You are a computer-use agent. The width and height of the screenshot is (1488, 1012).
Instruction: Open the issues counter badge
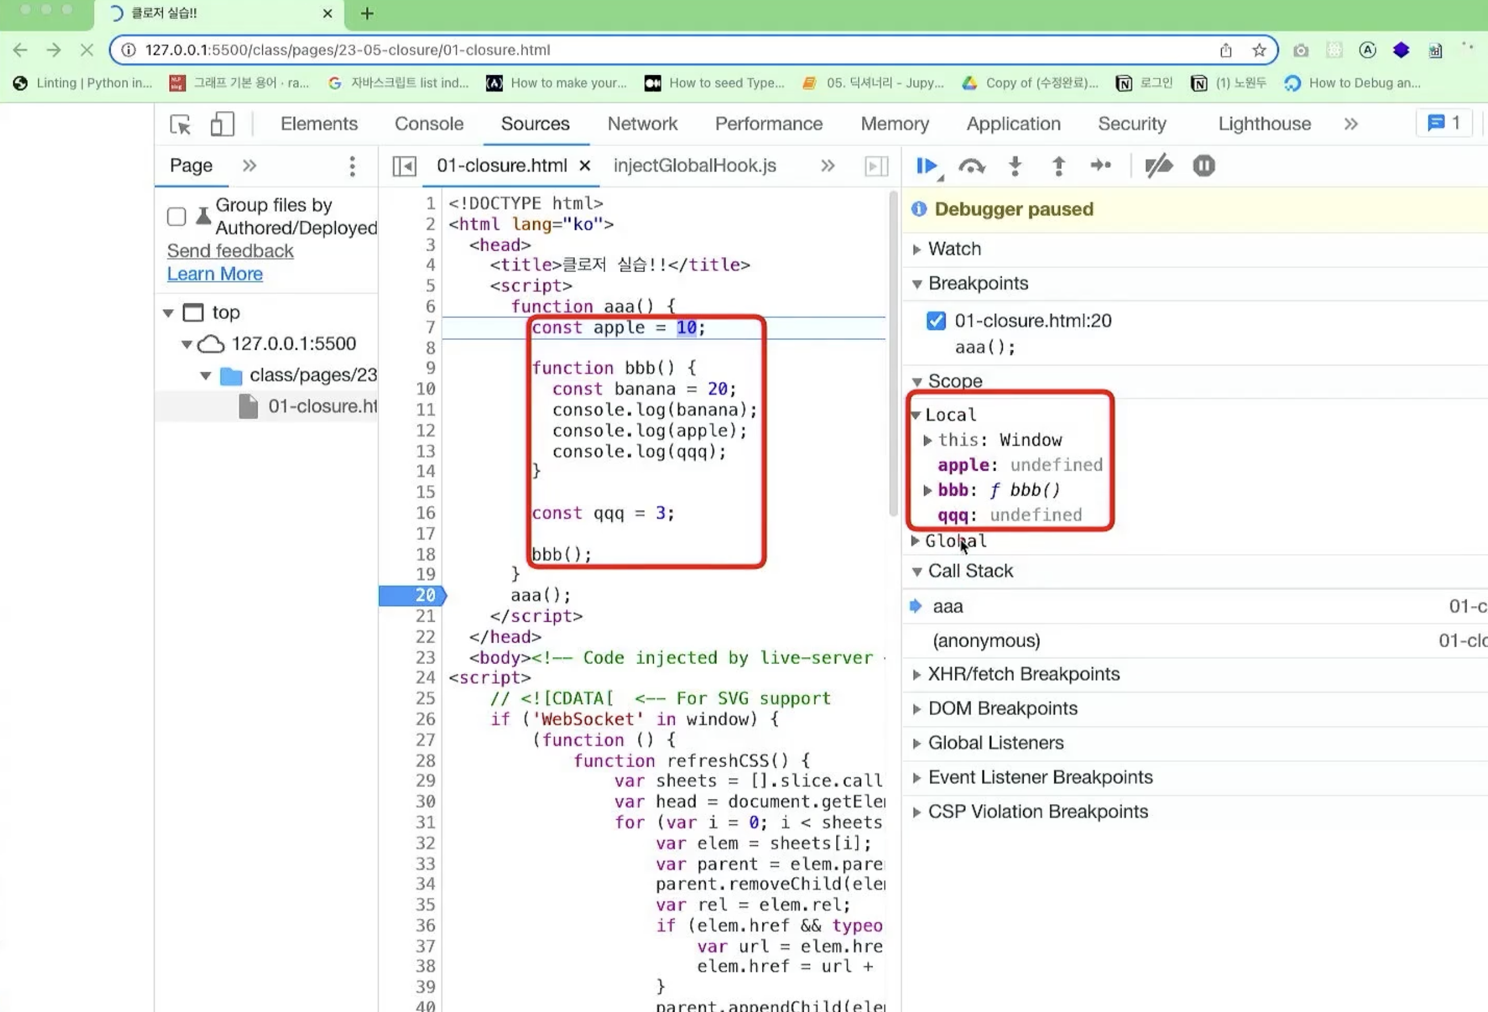pos(1444,123)
